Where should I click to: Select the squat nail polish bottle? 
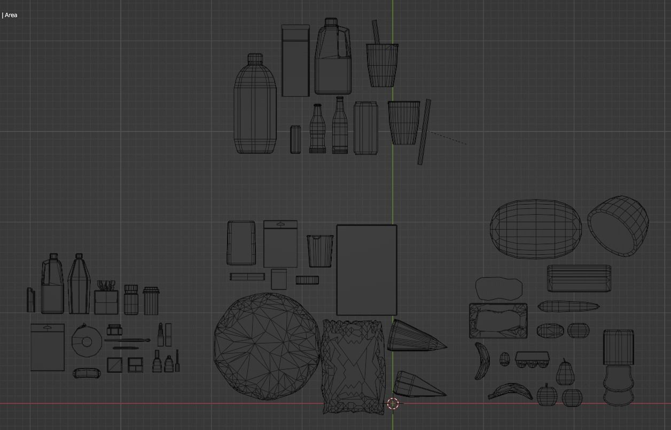(x=169, y=364)
